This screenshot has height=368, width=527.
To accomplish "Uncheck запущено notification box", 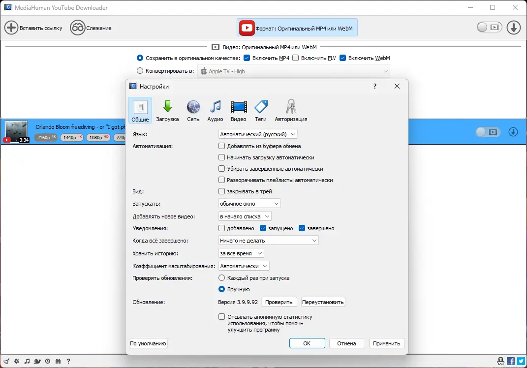I will coord(263,228).
